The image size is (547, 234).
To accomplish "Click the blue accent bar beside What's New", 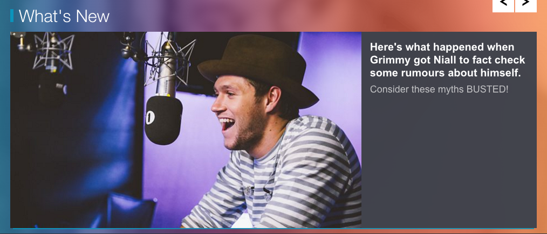I will coord(12,16).
